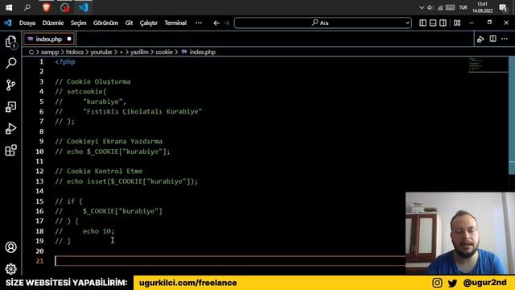Click xampp in the breadcrumb
The width and height of the screenshot is (515, 290).
pyautogui.click(x=50, y=52)
